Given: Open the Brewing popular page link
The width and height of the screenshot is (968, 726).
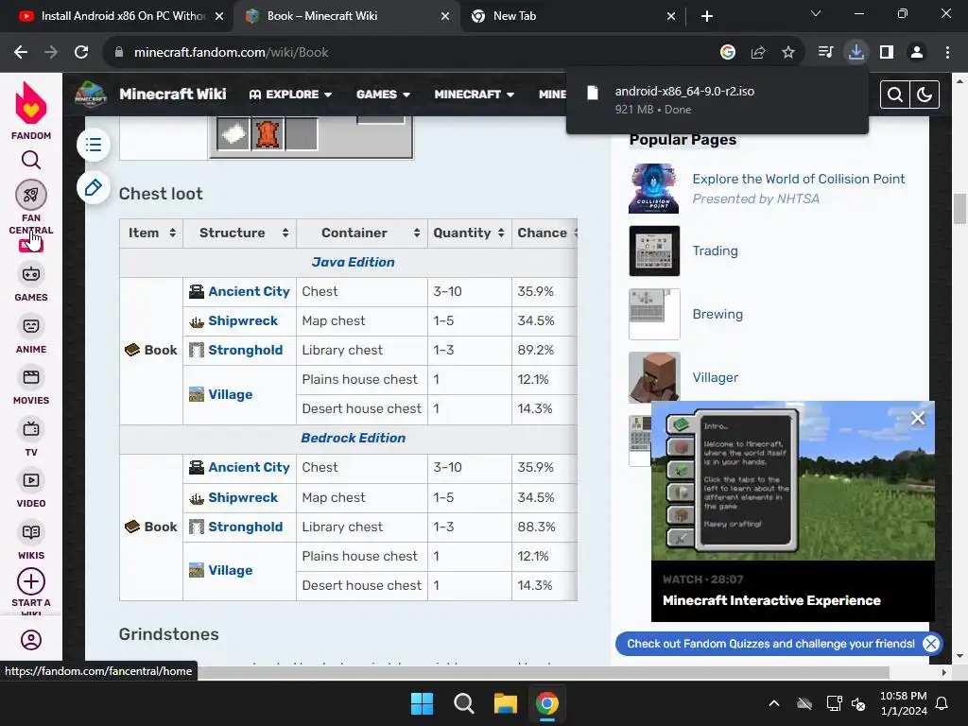Looking at the screenshot, I should 717,314.
